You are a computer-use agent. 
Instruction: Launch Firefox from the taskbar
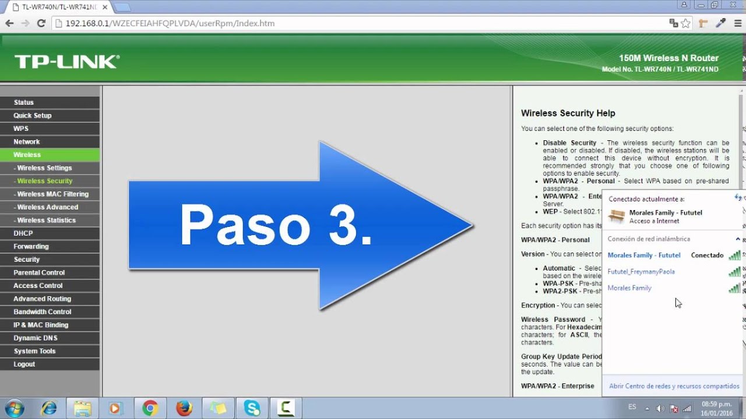pyautogui.click(x=184, y=408)
